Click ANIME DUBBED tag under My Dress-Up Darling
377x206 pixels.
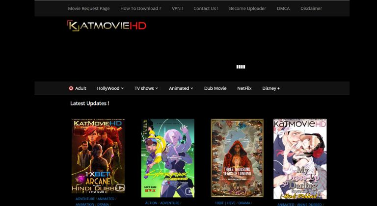(x=309, y=205)
